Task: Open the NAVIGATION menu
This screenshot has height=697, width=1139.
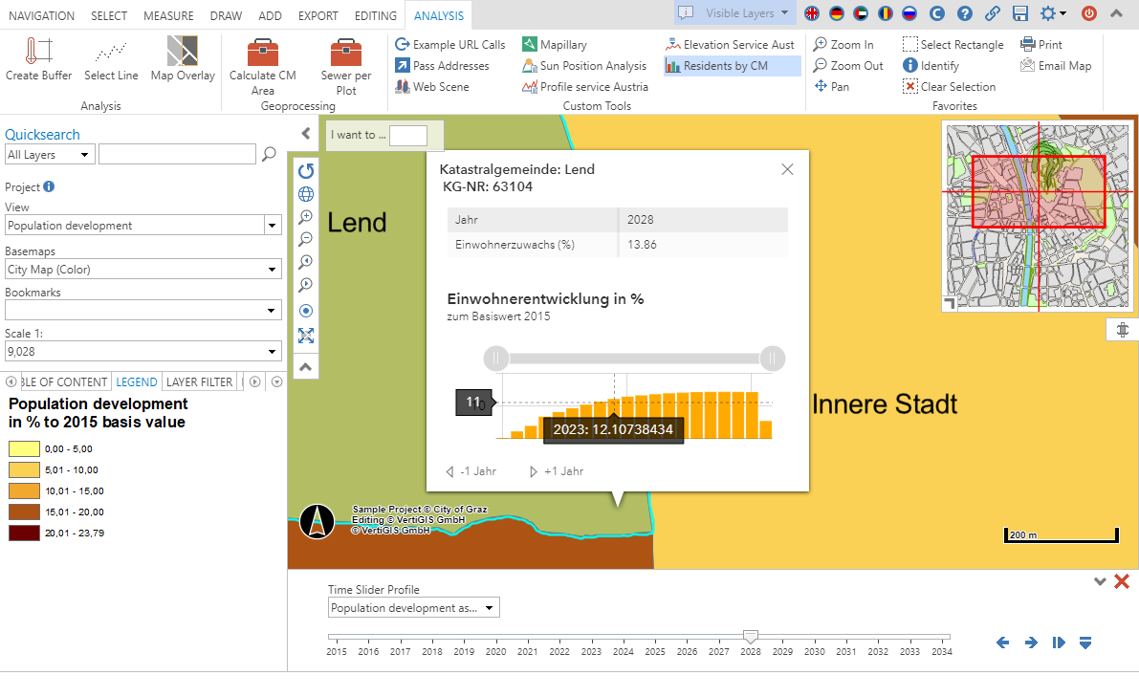Action: pyautogui.click(x=41, y=14)
